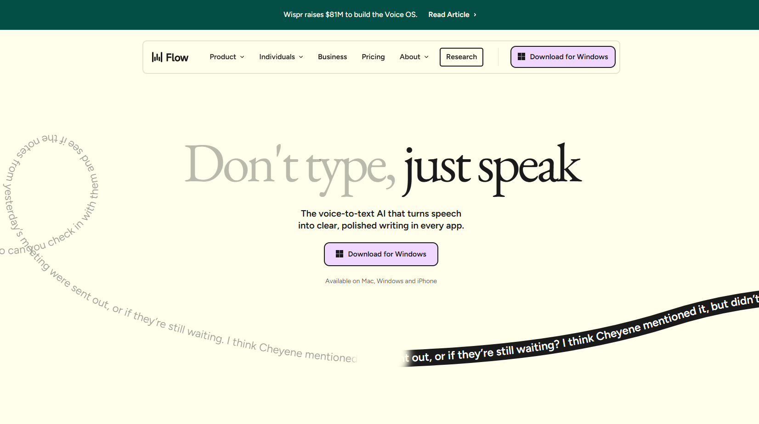759x424 pixels.
Task: Open the Product menu label
Action: (x=223, y=57)
